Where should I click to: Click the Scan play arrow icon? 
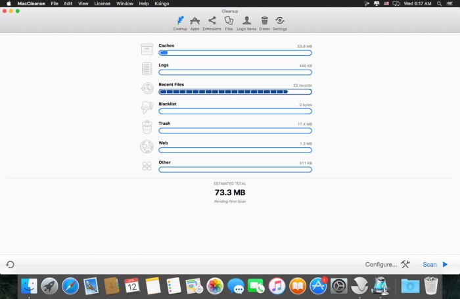click(445, 264)
